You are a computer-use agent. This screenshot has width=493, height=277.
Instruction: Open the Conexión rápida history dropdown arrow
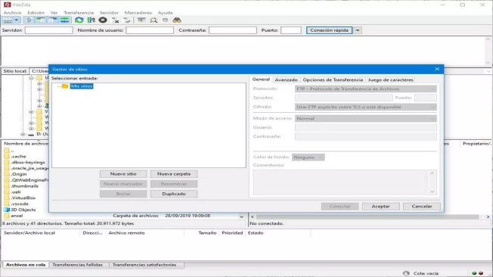point(358,30)
